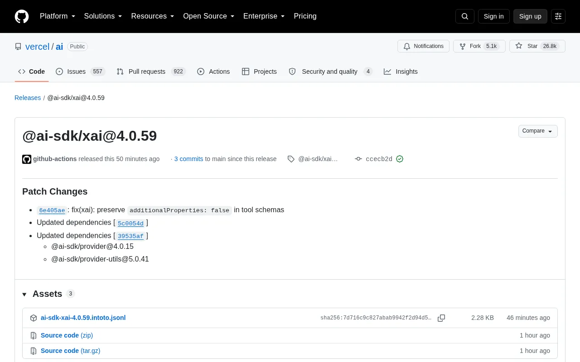Click the tag icon beside @ai-sdk/xai…
The width and height of the screenshot is (580, 362).
point(291,159)
